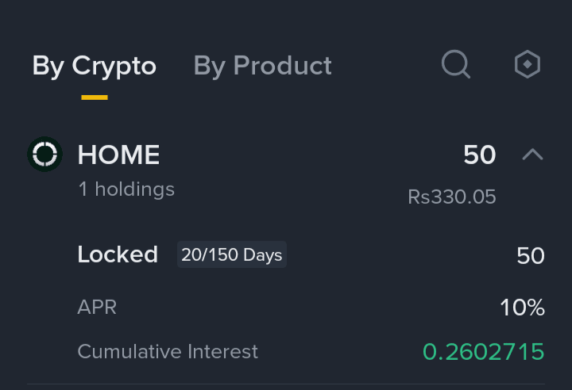
Task: Tap the HOME total amount 50
Action: coord(479,155)
